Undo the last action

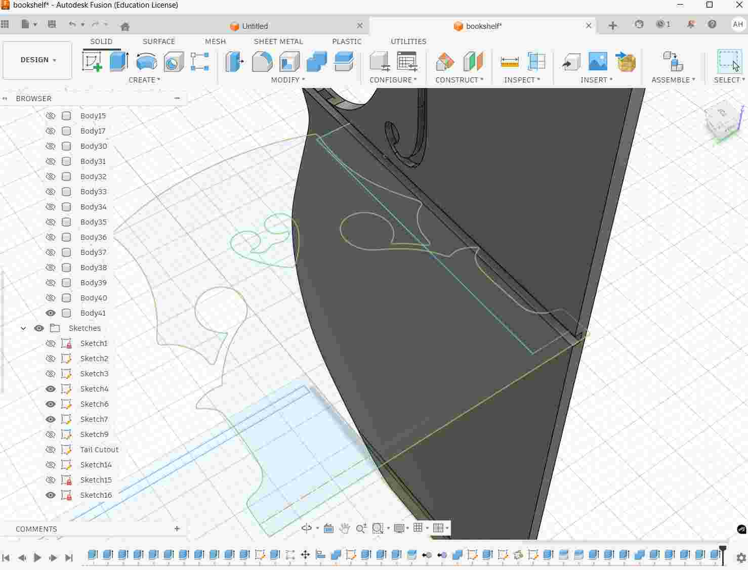(72, 24)
